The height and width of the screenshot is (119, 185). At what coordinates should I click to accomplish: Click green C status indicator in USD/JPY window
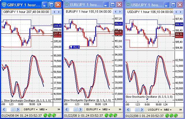(176, 116)
